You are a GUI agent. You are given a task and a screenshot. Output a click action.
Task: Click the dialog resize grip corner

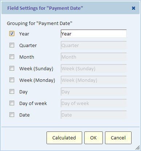[x=137, y=147]
